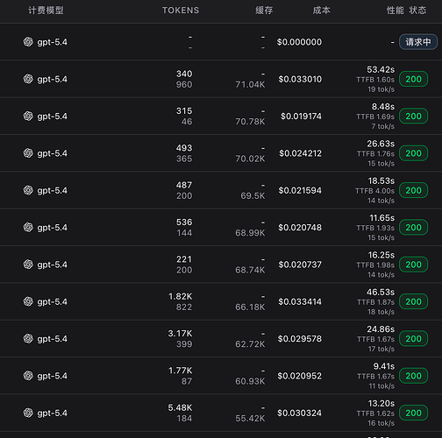Click the 200 badge in the 8.48s row
The height and width of the screenshot is (438, 442).
pyautogui.click(x=413, y=116)
